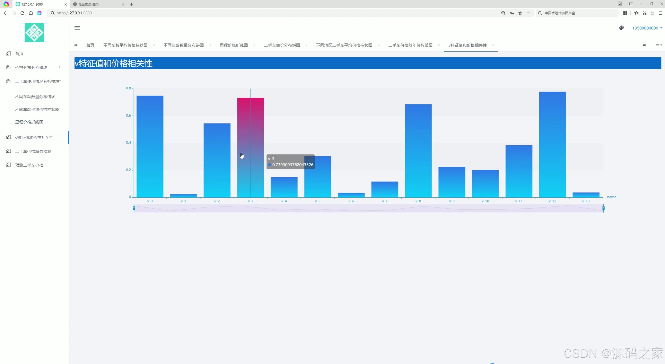The height and width of the screenshot is (364, 665).
Task: Open 二手车价格趋势预测 in the sidebar
Action: pyautogui.click(x=33, y=151)
